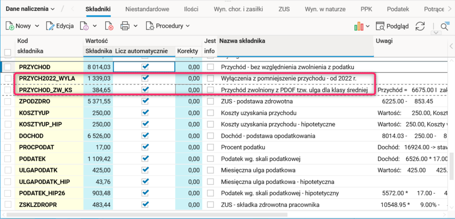Click the document info icon
This screenshot has height=219, width=455.
click(84, 26)
